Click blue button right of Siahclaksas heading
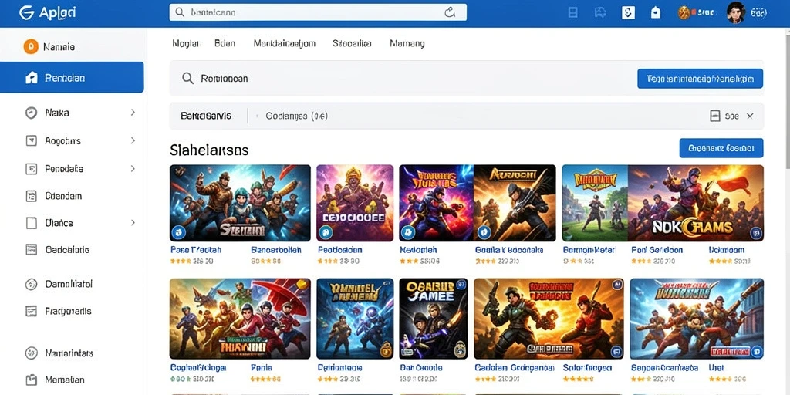 (721, 148)
